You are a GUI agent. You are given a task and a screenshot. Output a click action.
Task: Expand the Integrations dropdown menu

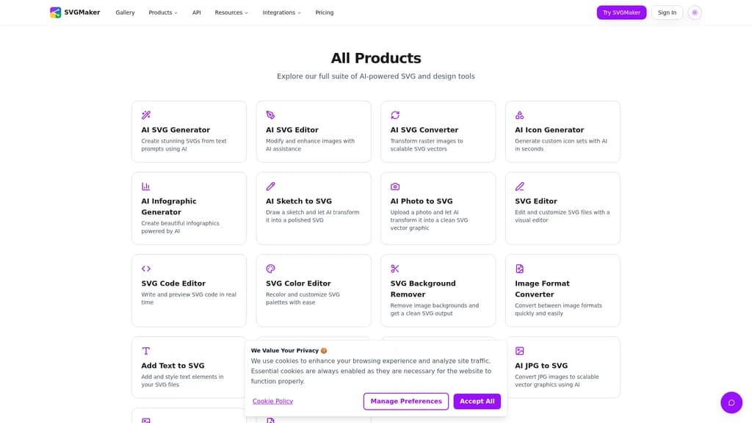click(x=281, y=12)
